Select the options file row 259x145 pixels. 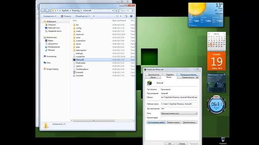pos(104,66)
